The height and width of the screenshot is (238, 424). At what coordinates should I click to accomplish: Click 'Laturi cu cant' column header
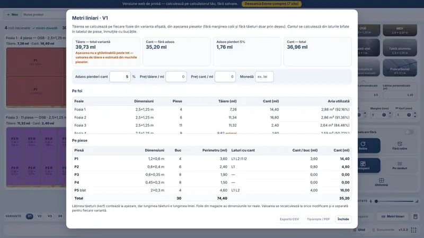click(243, 150)
